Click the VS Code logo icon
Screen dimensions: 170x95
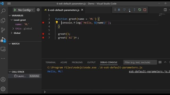click(2, 3)
